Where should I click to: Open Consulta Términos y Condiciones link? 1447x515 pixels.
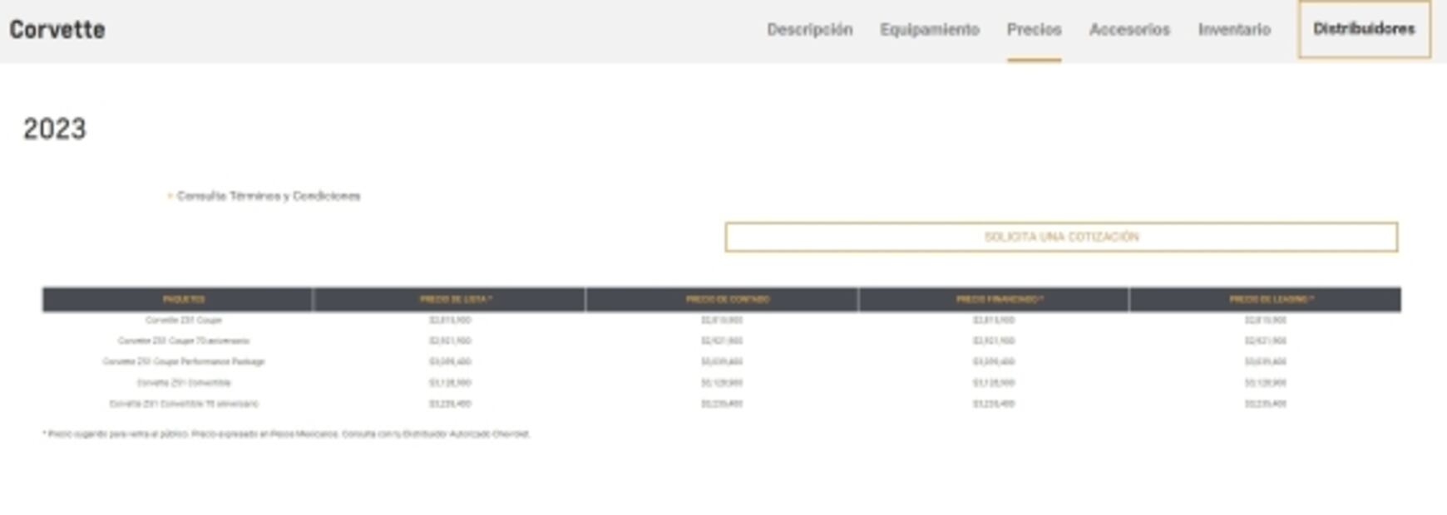(268, 196)
